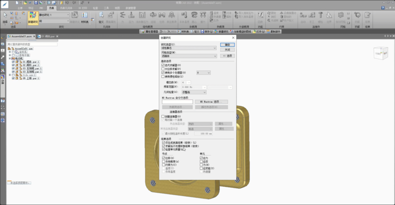Check the 创建连接器 option
395x205 pixels.
point(163,116)
